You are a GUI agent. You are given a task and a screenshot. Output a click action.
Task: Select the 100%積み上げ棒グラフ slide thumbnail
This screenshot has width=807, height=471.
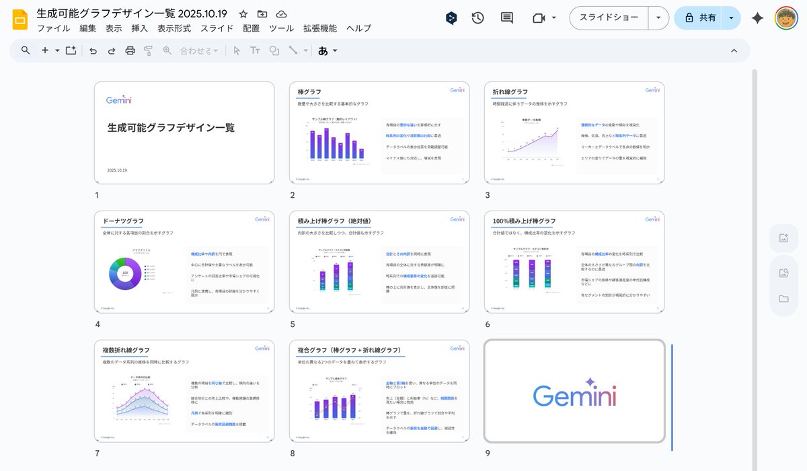(x=574, y=262)
